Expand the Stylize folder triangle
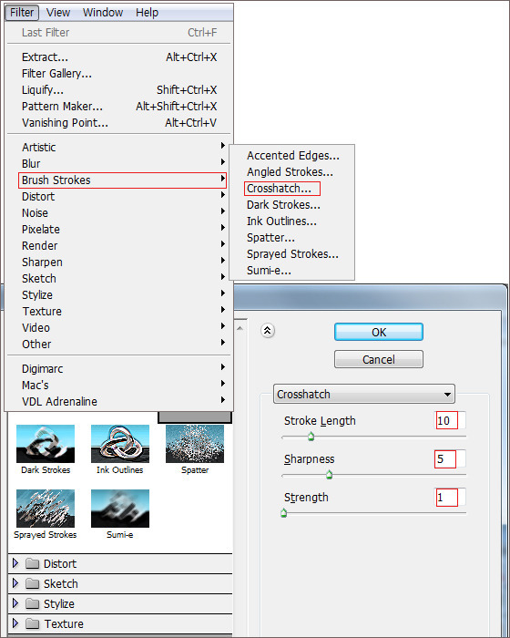This screenshot has width=510, height=638. pyautogui.click(x=15, y=603)
